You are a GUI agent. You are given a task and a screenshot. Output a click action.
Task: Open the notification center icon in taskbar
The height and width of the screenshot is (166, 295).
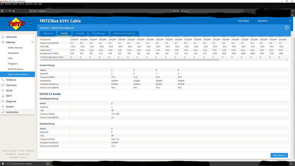(x=291, y=164)
